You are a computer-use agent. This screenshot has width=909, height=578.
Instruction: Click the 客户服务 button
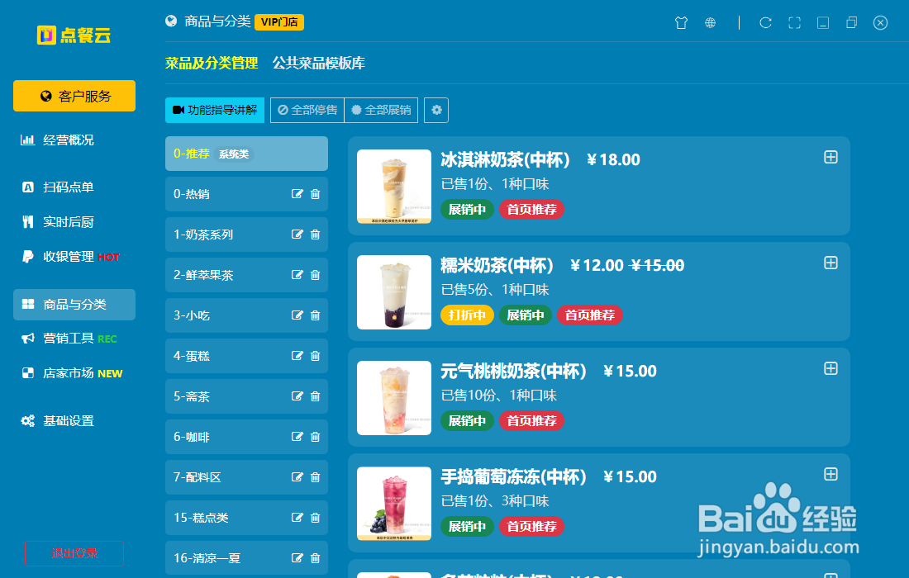[x=74, y=96]
